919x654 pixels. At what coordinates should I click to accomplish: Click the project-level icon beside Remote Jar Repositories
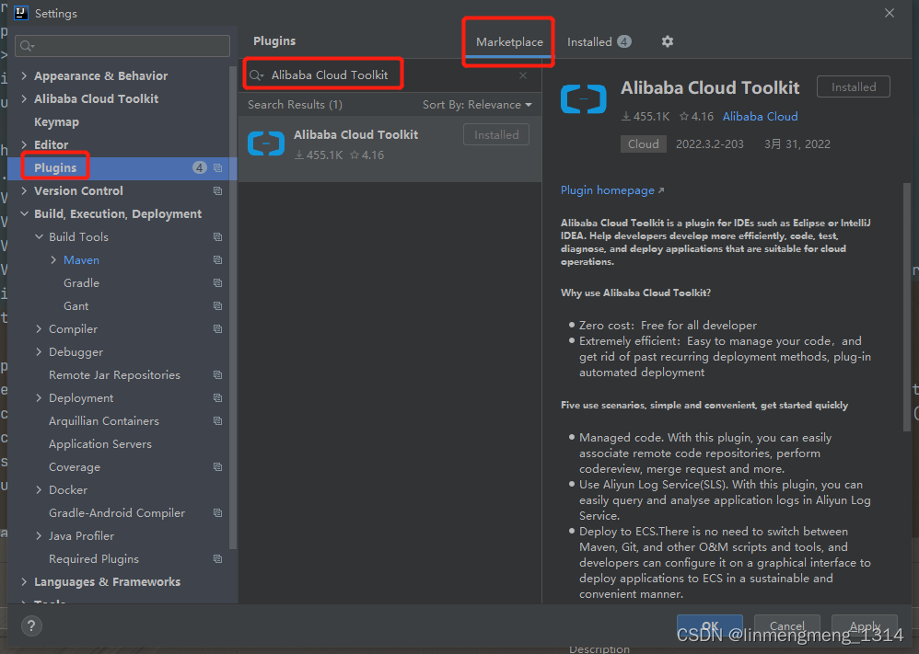point(218,374)
